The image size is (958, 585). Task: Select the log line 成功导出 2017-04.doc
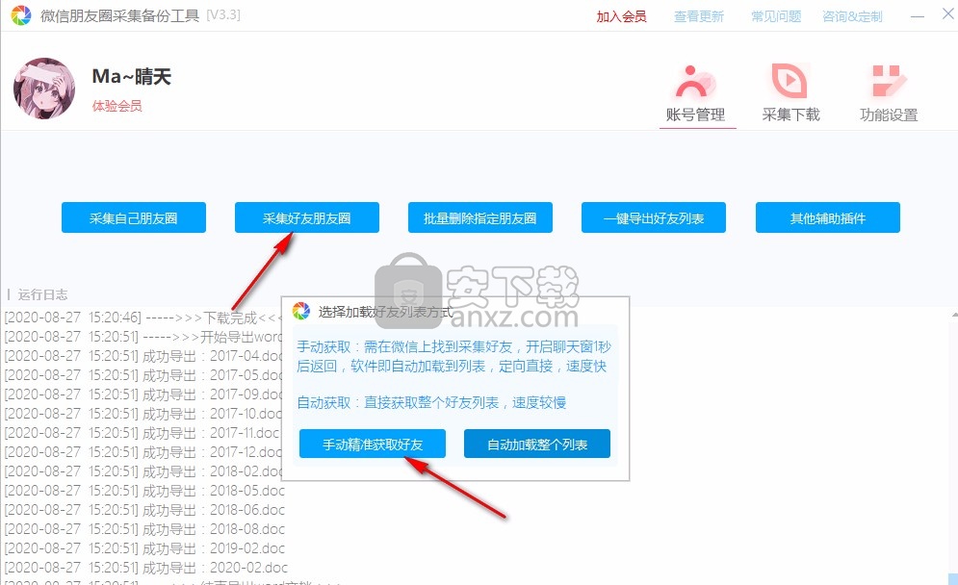pos(142,356)
